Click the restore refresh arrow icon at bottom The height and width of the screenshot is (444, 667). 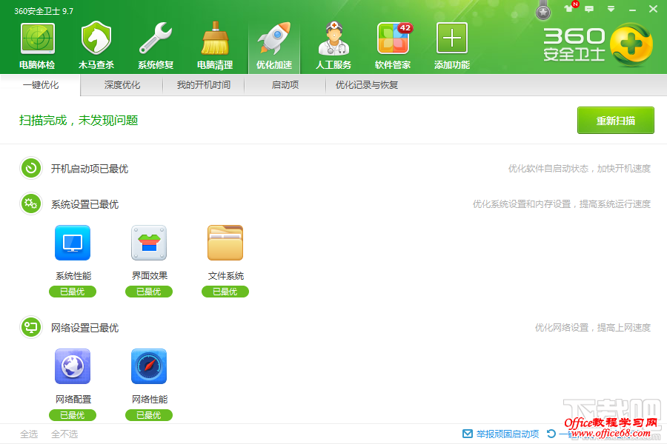(551, 434)
